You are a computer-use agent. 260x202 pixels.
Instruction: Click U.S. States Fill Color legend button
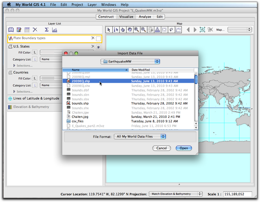coord(35,53)
